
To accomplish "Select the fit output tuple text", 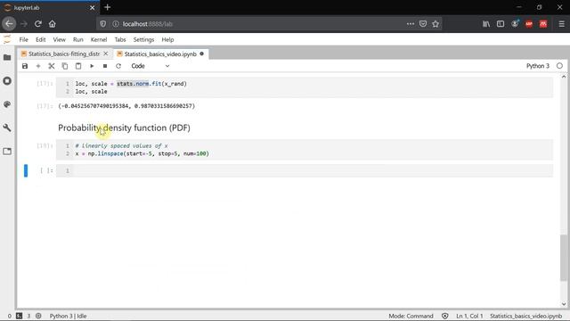I will (x=126, y=106).
